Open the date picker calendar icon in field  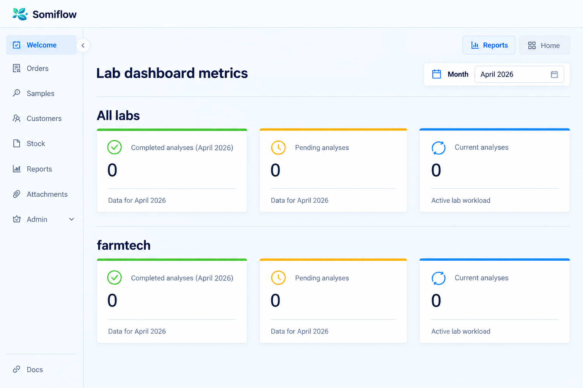pos(554,74)
